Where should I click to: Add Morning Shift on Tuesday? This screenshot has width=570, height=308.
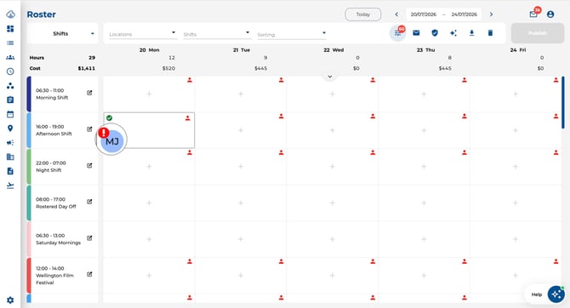[241, 94]
